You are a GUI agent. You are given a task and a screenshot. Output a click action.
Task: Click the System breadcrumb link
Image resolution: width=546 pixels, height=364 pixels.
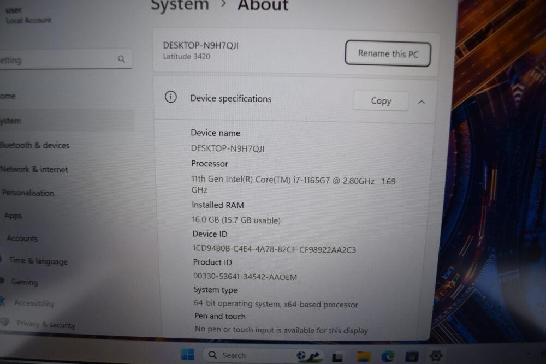(180, 5)
